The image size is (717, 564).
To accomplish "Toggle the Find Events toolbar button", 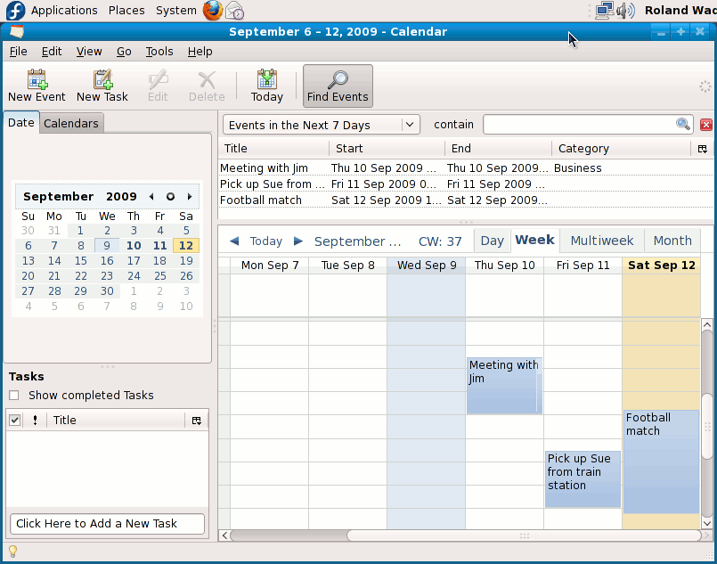I will click(x=338, y=86).
